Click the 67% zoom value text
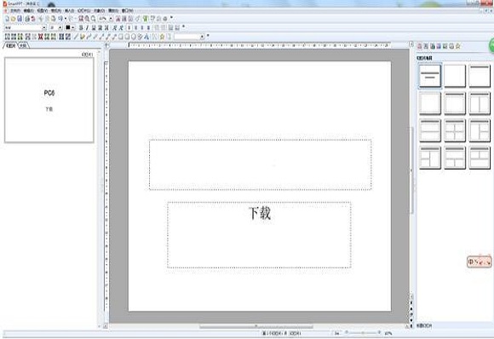The height and width of the screenshot is (339, 494). [388, 333]
